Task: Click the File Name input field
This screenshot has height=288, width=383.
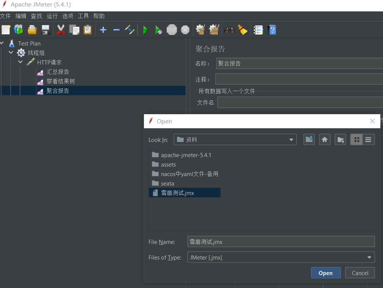Action: click(281, 242)
